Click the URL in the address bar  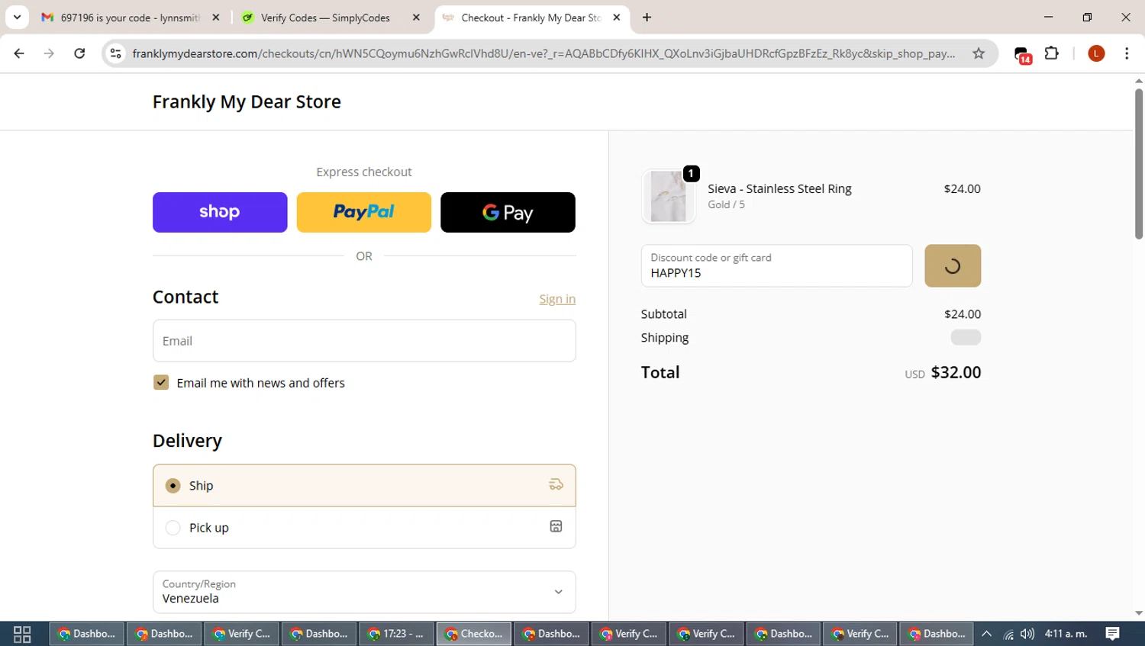coord(543,53)
